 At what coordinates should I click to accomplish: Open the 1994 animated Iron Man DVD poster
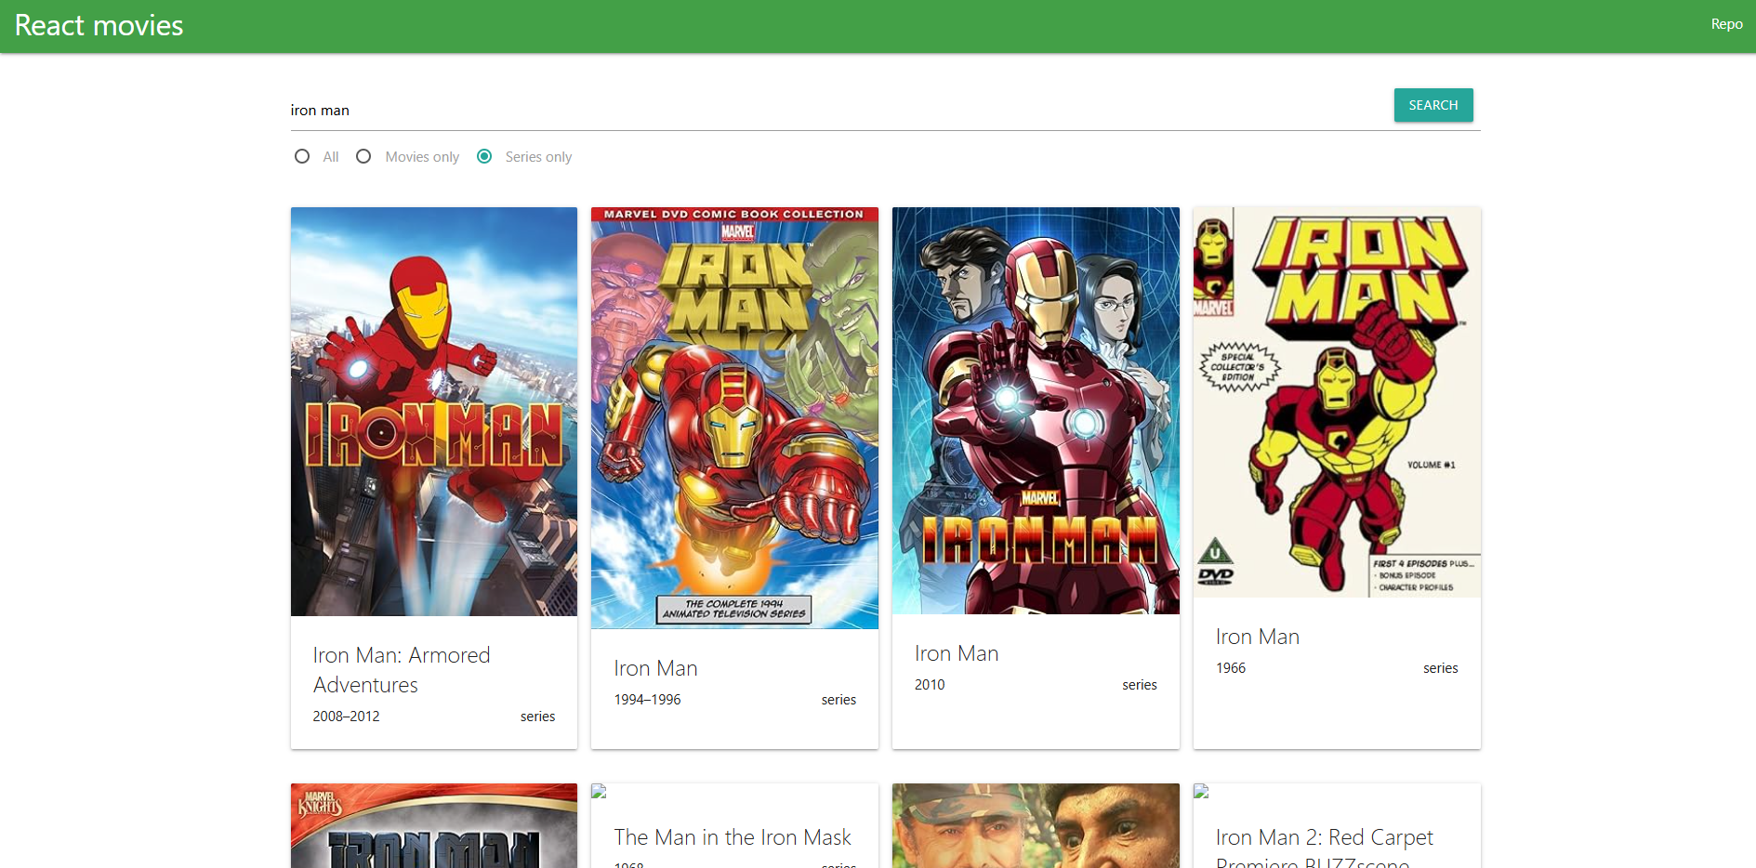pos(734,418)
